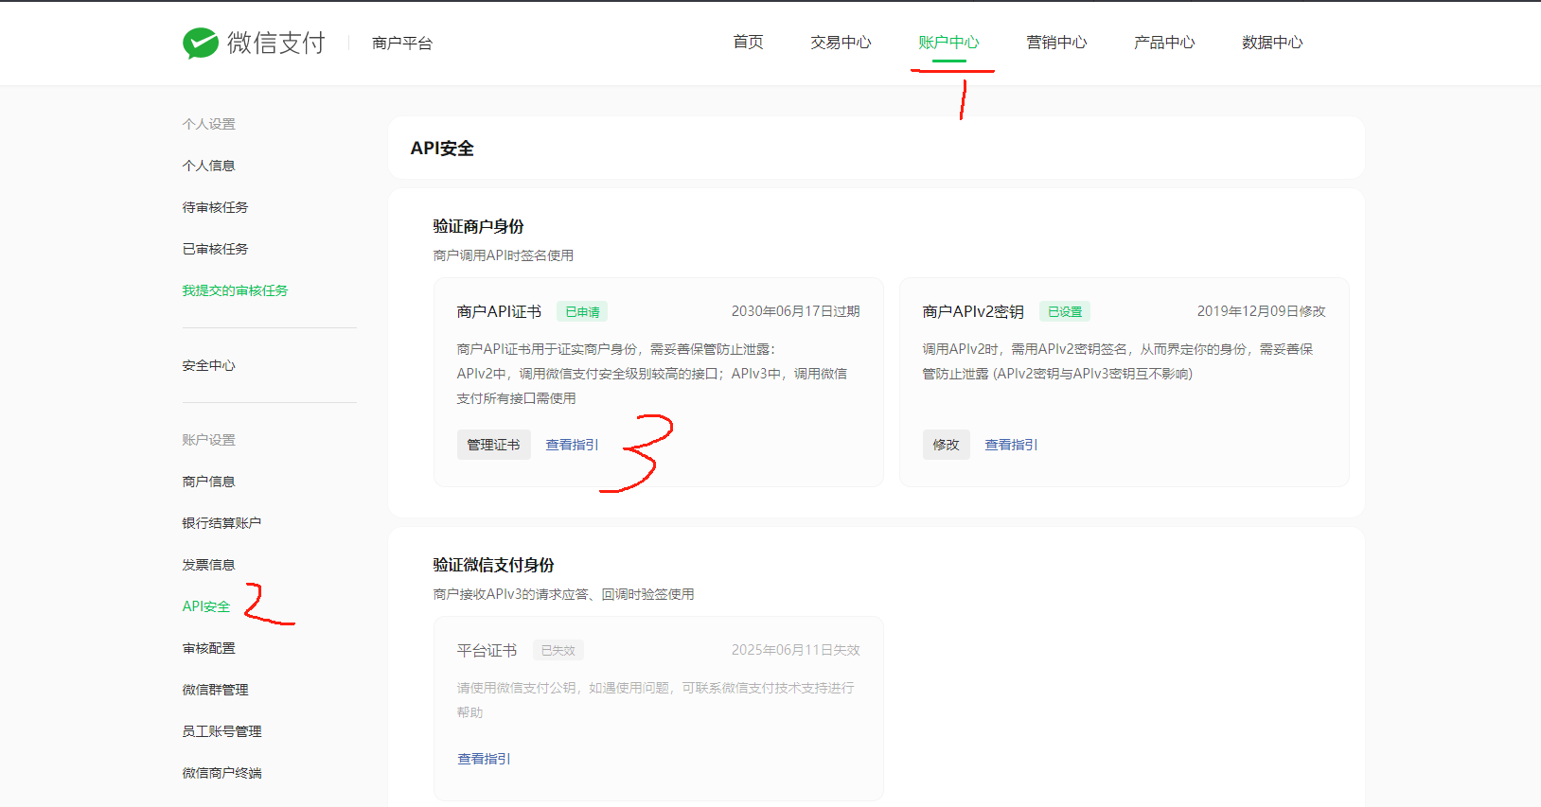1541x807 pixels.
Task: Navigate to 数据中心 tab
Action: pyautogui.click(x=1272, y=43)
